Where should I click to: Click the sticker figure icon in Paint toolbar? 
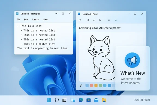pos(100,20)
